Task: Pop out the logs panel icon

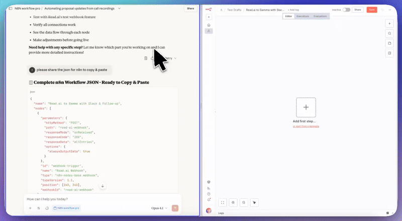Action: pyautogui.click(x=387, y=213)
